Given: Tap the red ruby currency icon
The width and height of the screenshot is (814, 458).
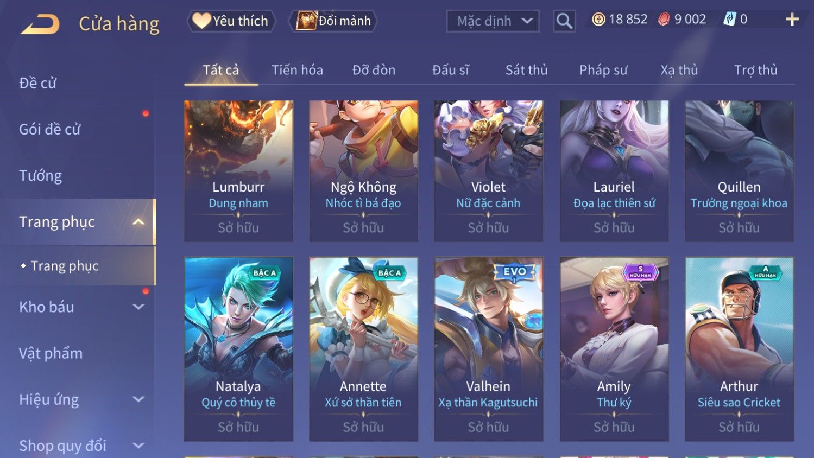Looking at the screenshot, I should click(664, 20).
